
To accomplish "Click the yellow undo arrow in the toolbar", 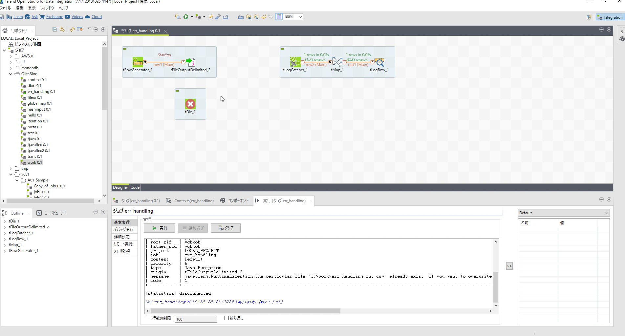I will click(x=264, y=17).
